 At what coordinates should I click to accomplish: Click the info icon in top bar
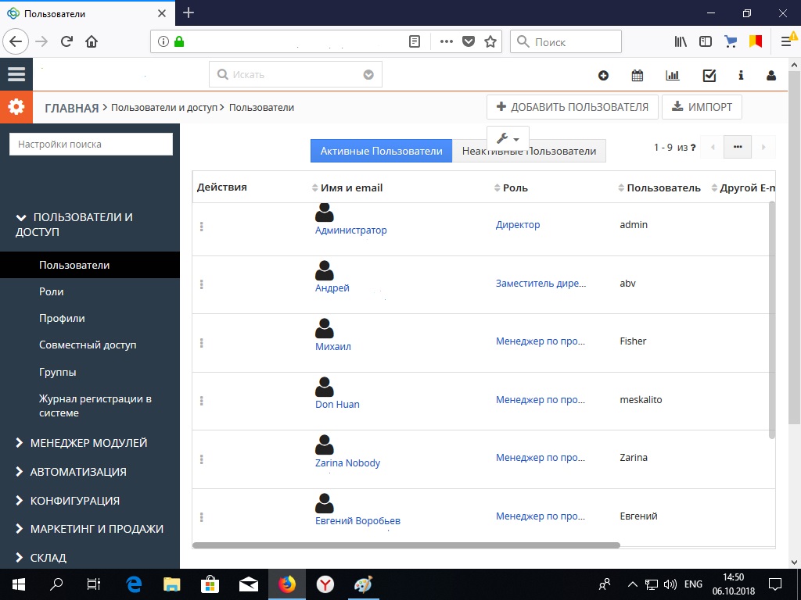click(741, 76)
